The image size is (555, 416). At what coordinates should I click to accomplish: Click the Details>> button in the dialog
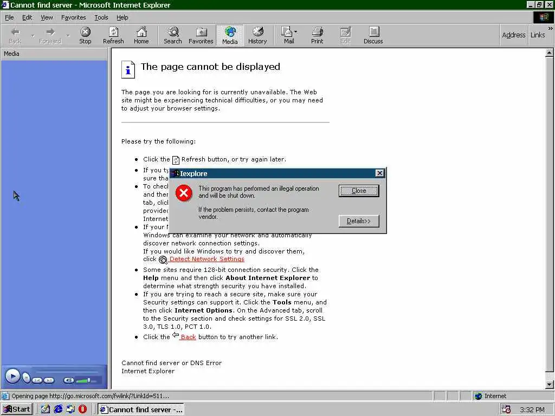pyautogui.click(x=359, y=221)
